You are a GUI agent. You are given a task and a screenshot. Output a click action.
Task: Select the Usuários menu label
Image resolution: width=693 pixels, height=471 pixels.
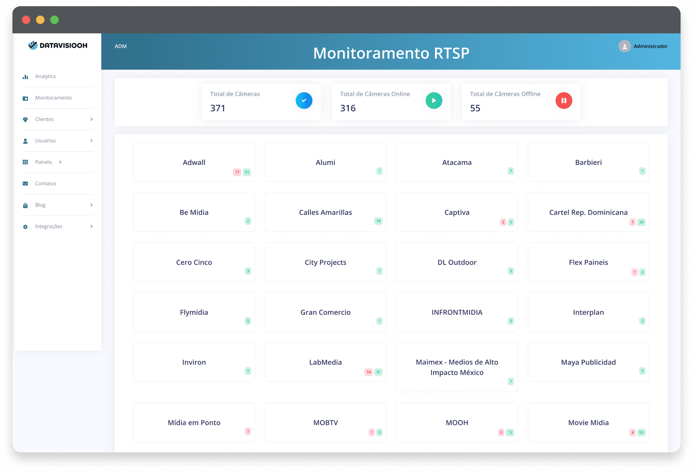45,140
